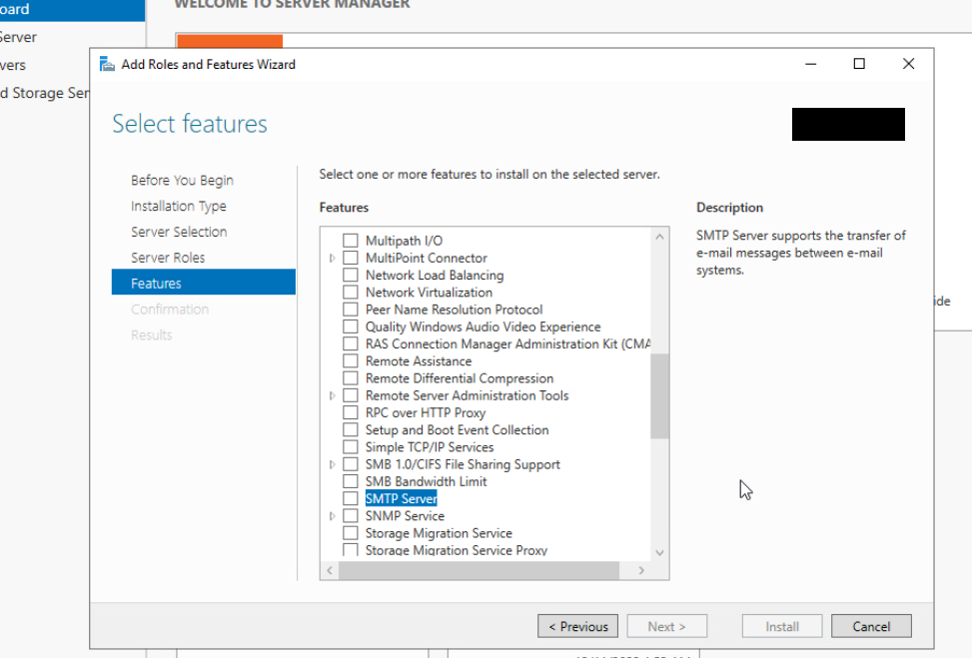The width and height of the screenshot is (972, 658).
Task: Go to the Before You Begin step
Action: [x=182, y=181]
